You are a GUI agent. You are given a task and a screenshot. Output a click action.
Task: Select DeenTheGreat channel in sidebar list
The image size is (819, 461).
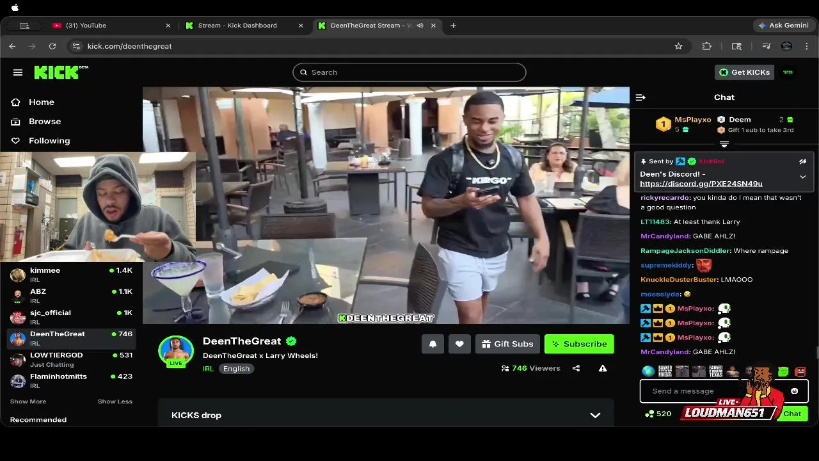(71, 338)
